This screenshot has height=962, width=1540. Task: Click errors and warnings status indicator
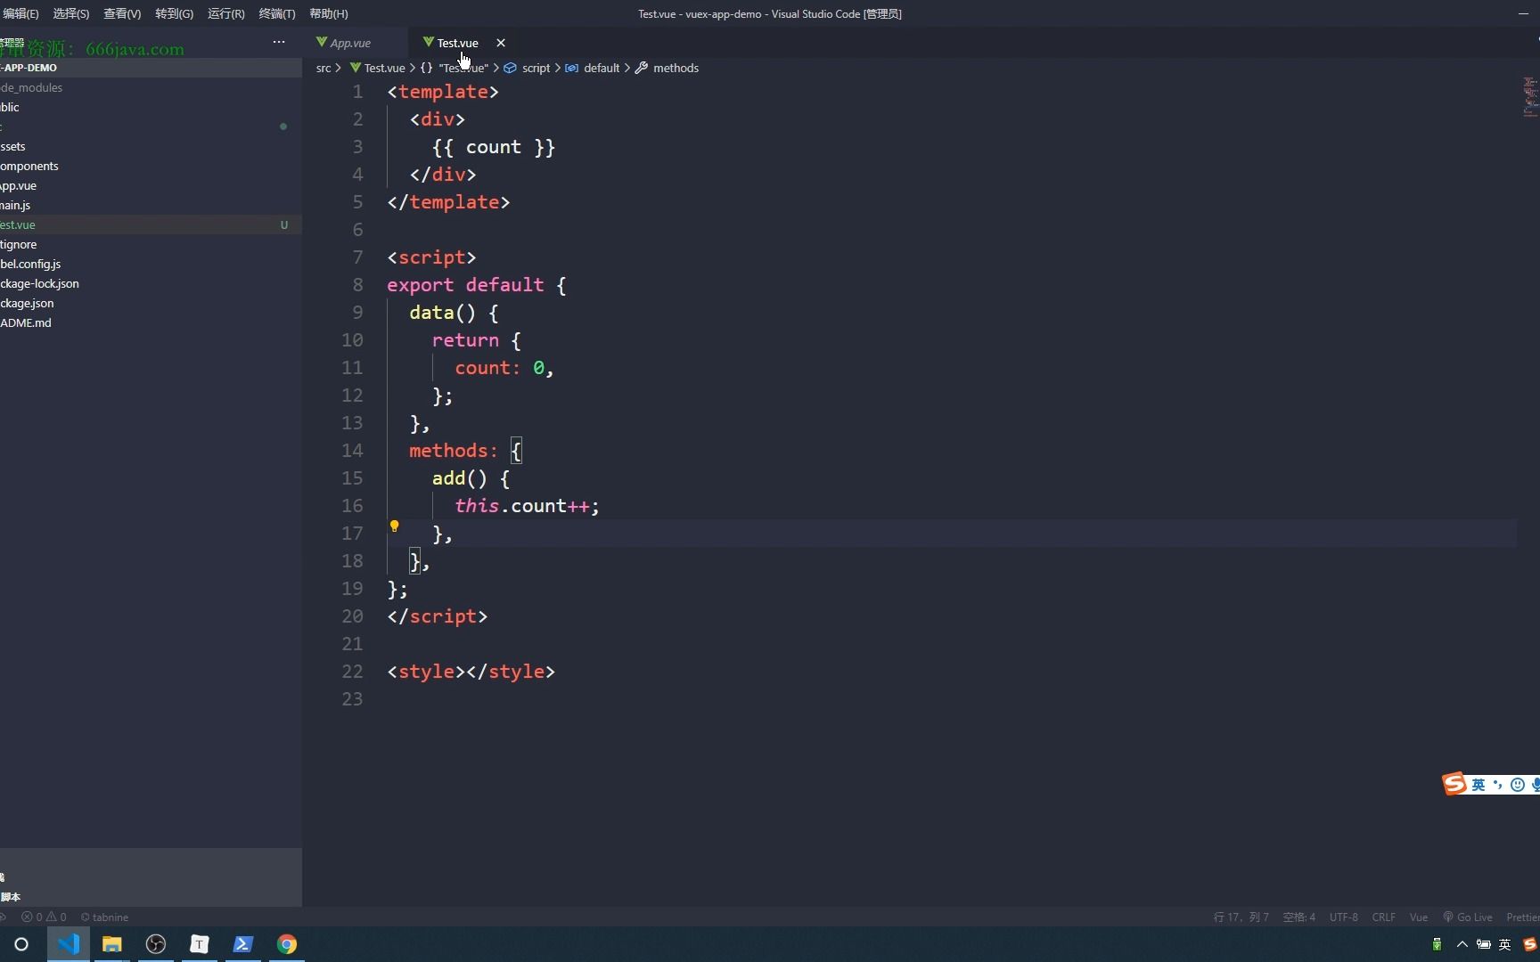(x=44, y=917)
